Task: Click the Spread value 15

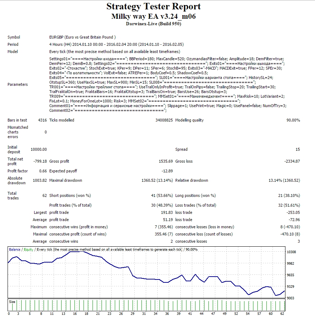Action: (298, 149)
